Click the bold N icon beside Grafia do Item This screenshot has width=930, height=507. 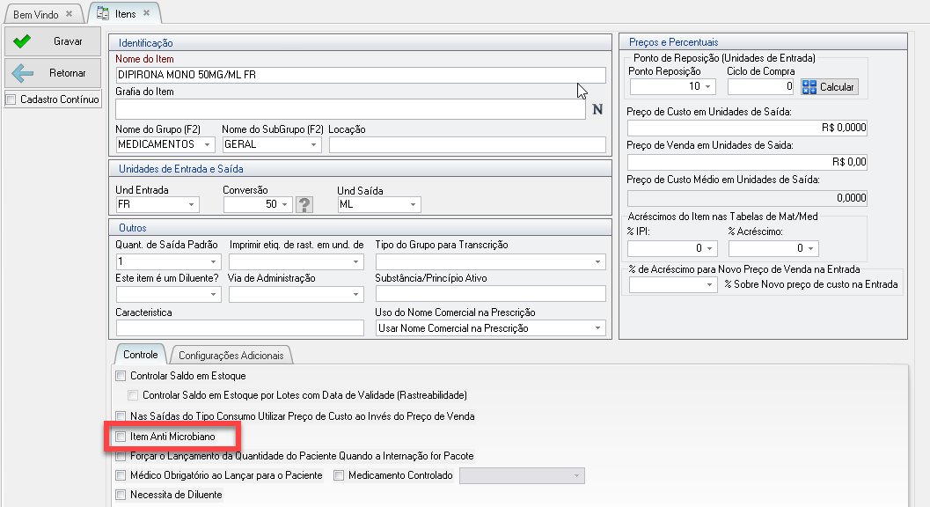pyautogui.click(x=597, y=110)
